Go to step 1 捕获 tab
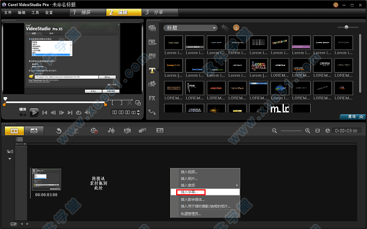The height and width of the screenshot is (229, 367). pos(87,12)
